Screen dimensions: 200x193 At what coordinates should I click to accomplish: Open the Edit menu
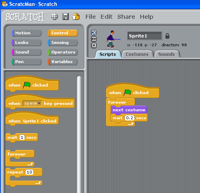click(x=107, y=17)
